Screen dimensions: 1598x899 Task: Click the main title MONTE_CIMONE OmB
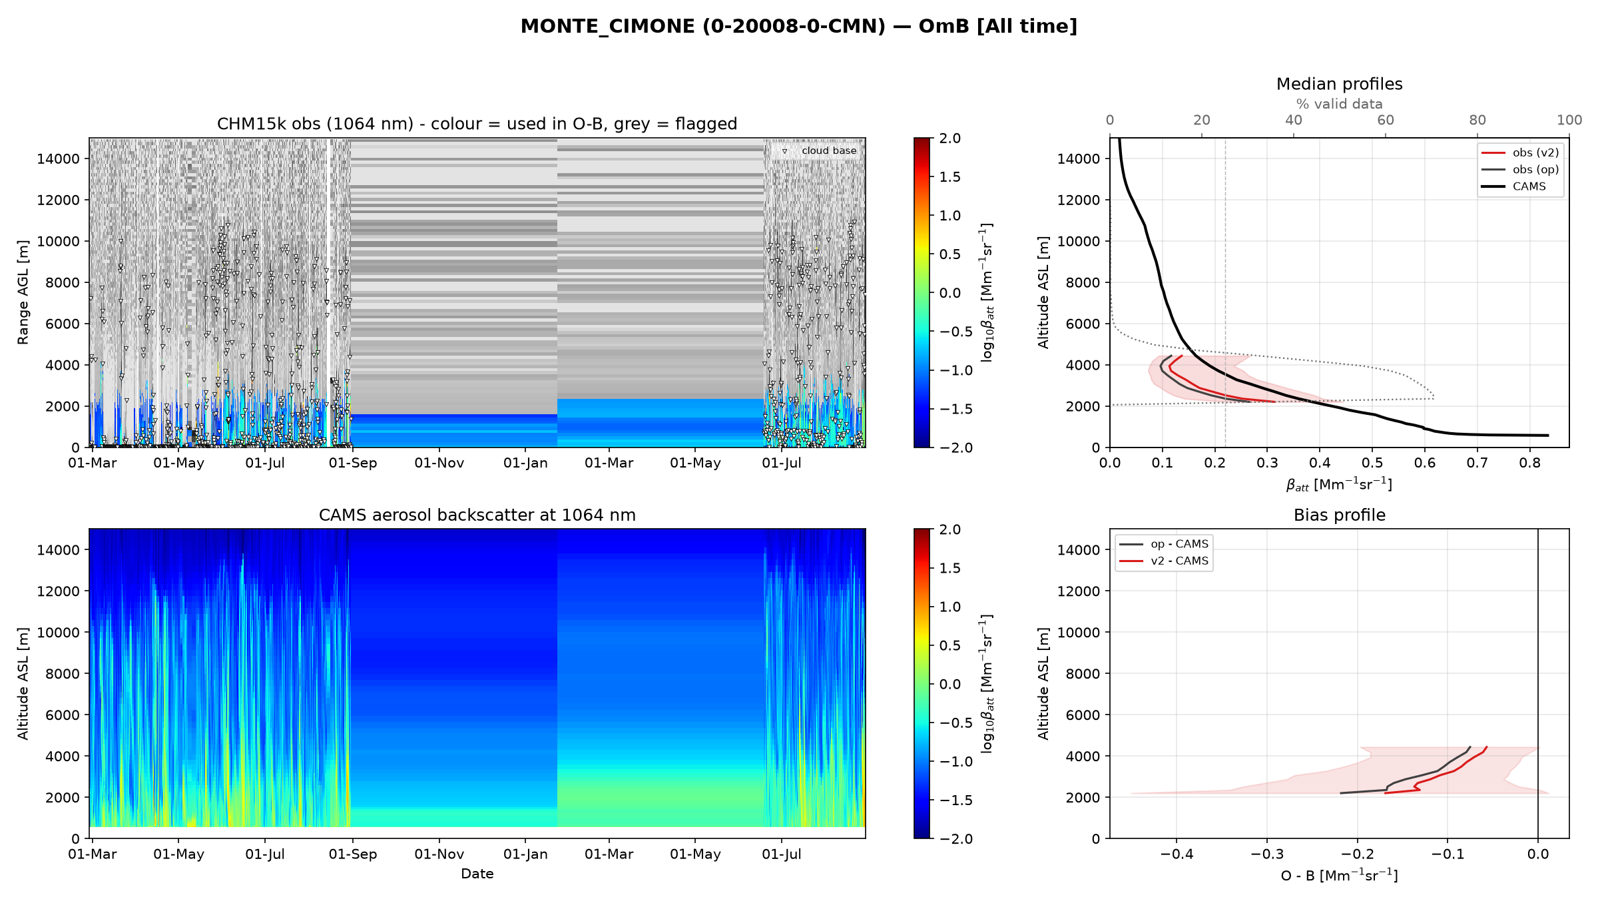[x=798, y=26]
